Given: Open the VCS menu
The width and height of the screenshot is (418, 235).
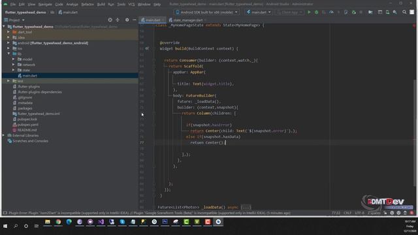Looking at the screenshot, I should point(131,5).
